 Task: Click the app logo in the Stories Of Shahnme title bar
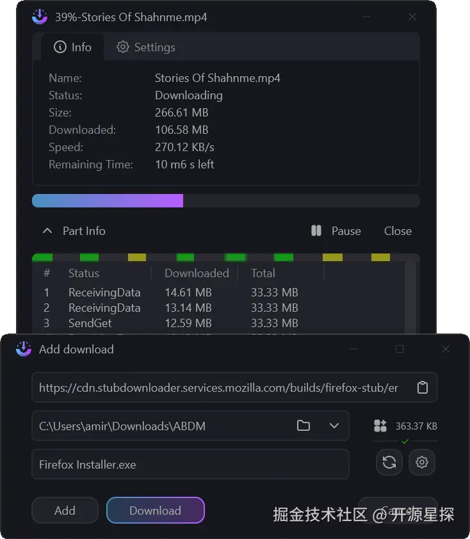pos(40,17)
